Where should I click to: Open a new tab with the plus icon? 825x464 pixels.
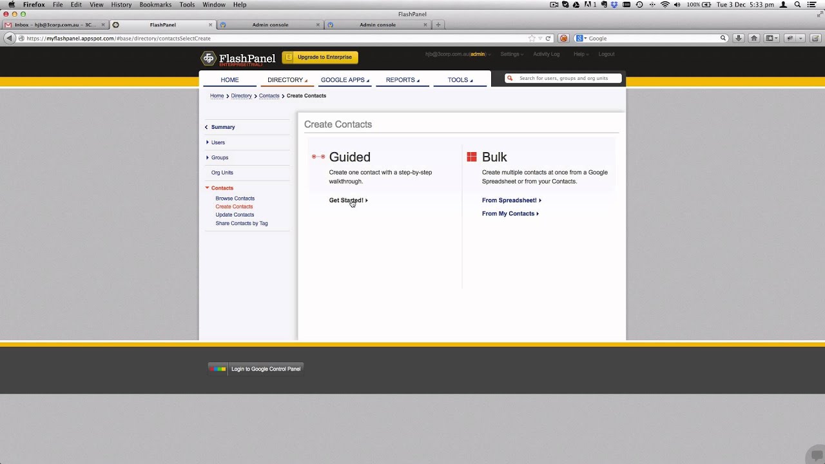(438, 24)
